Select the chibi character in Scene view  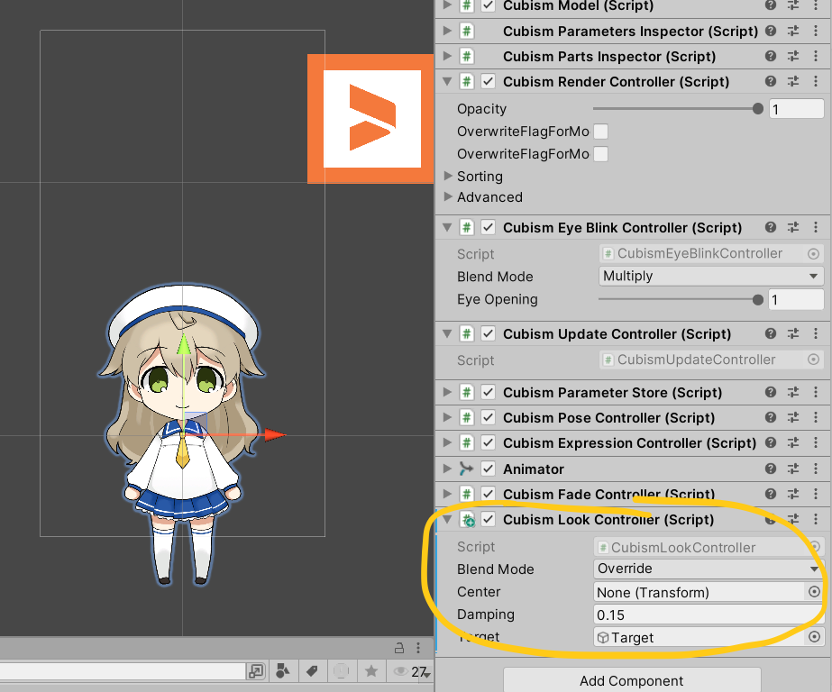[x=182, y=435]
